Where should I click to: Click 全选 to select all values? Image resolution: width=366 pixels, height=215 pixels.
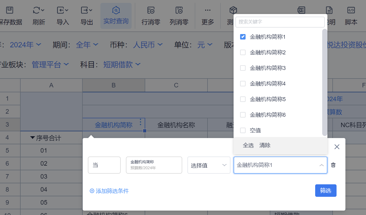tap(248, 145)
